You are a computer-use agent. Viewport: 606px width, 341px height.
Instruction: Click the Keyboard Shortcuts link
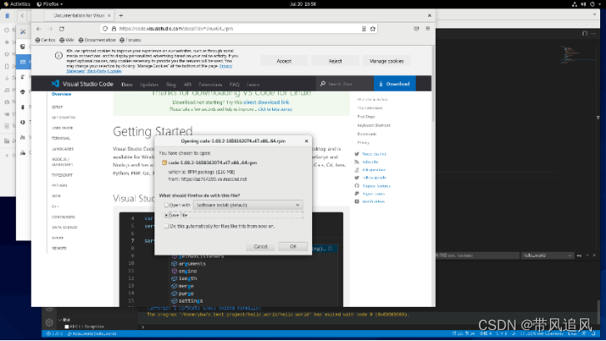374,125
